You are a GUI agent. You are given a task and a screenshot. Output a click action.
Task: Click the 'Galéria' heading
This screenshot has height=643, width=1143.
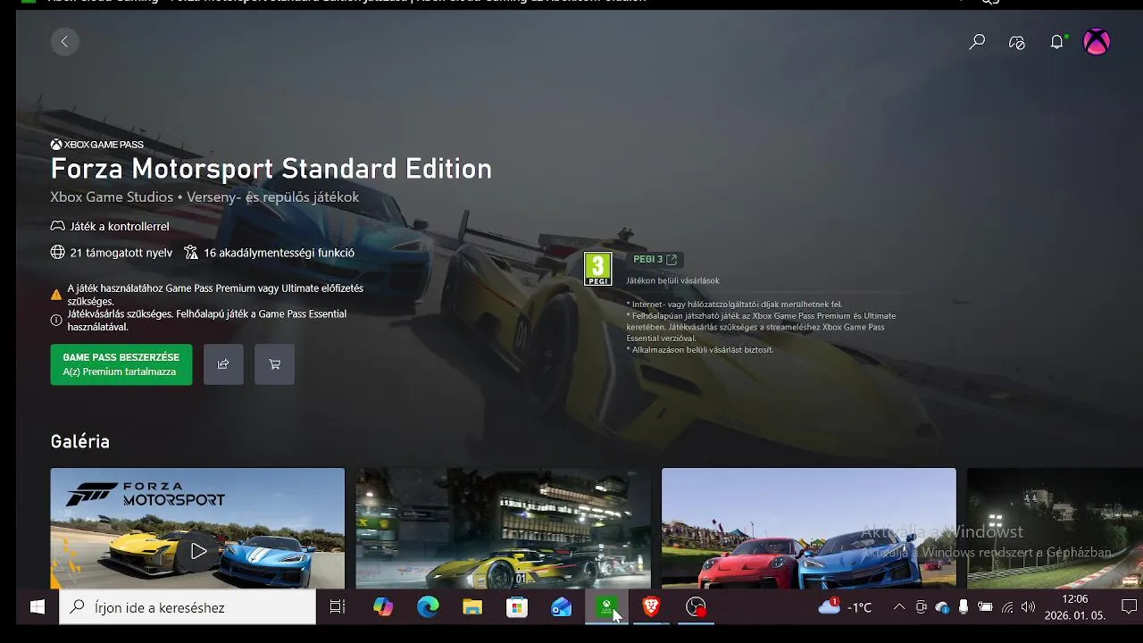[80, 441]
